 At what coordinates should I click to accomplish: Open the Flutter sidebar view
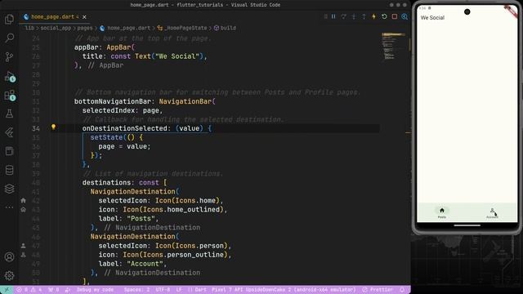pos(9,132)
